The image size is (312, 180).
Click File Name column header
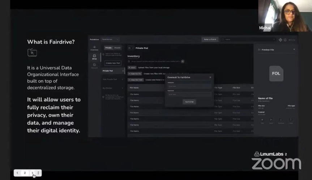[x=134, y=88]
